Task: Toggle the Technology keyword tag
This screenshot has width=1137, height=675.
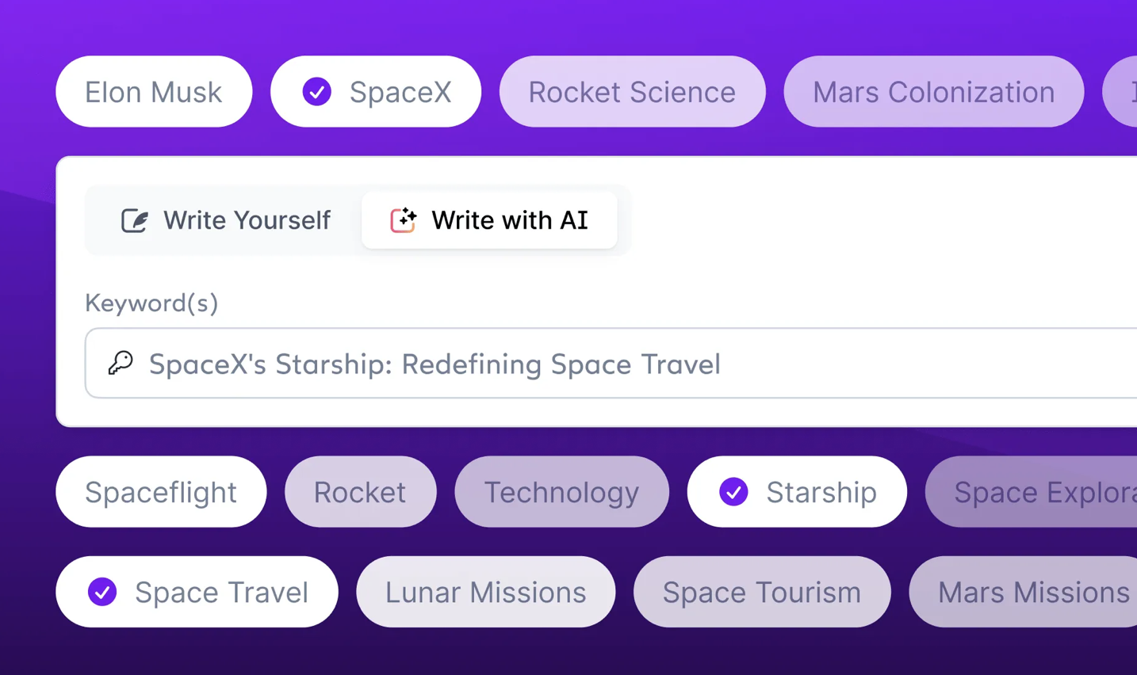Action: coord(561,492)
